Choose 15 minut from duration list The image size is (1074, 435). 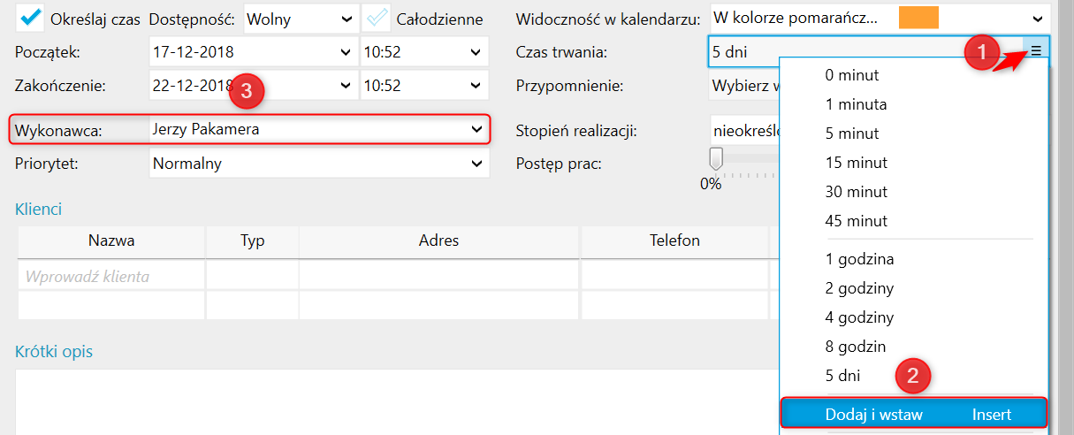coord(856,163)
